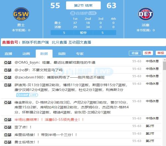Click the 活塞 team name under DET logo
The height and width of the screenshot is (146, 166).
tap(146, 25)
